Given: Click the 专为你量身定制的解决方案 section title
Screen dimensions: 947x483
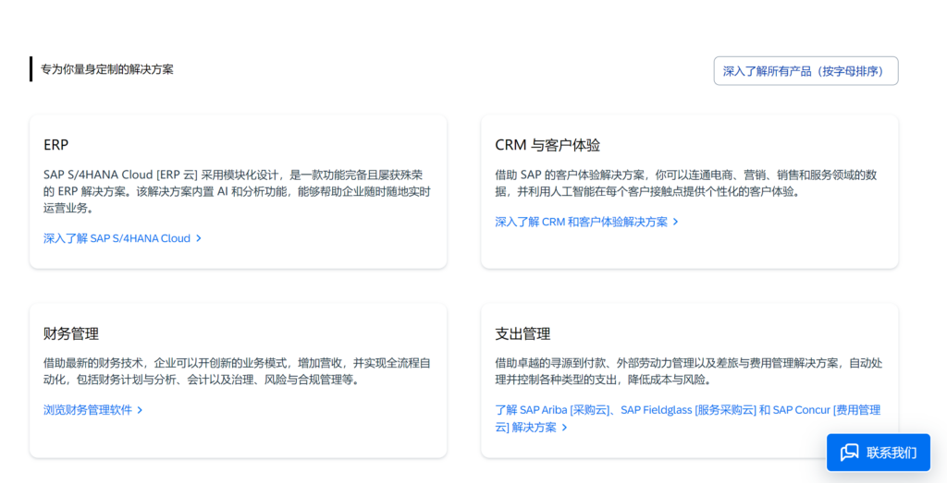Looking at the screenshot, I should tap(107, 69).
